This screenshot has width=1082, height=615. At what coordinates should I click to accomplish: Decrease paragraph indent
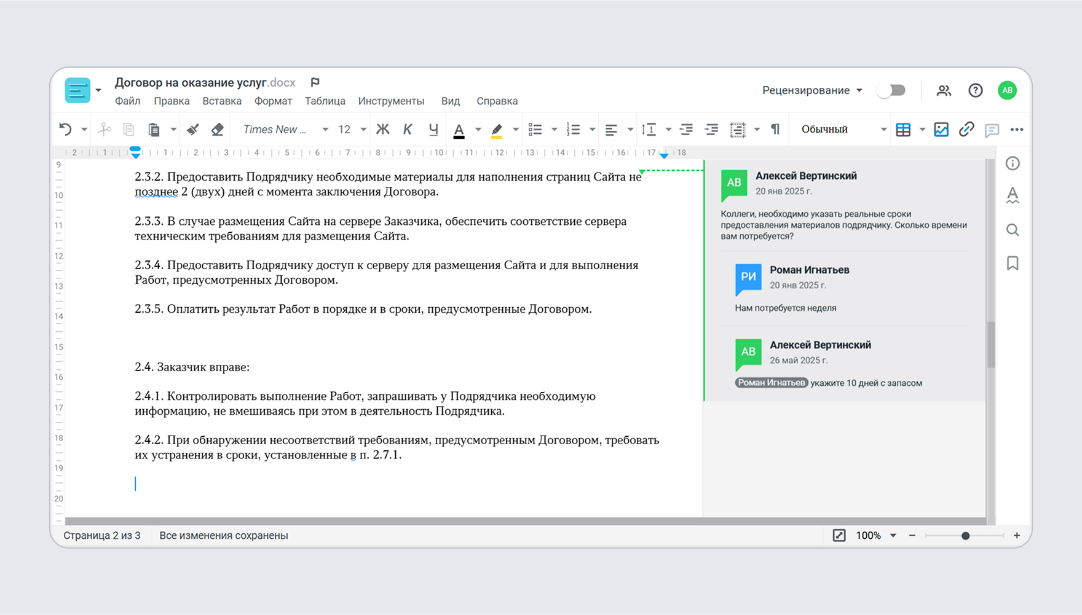point(686,129)
